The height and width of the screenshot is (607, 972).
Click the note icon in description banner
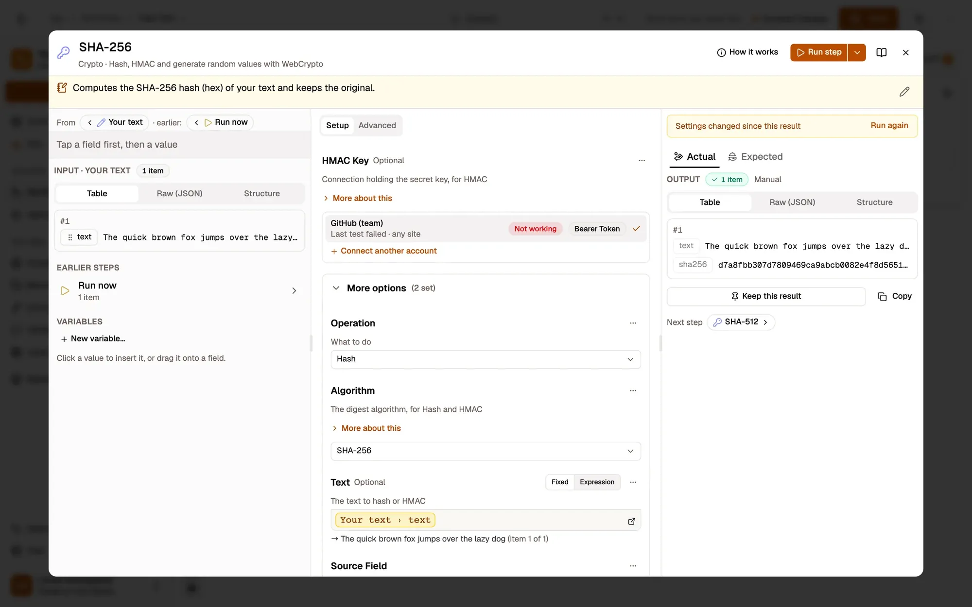pos(62,88)
